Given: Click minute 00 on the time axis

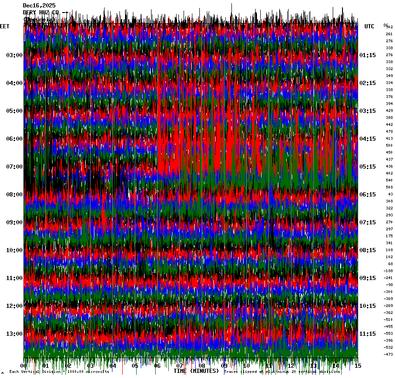Looking at the screenshot, I should [x=24, y=366].
